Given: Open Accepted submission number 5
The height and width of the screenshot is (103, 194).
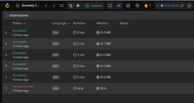Looking at the screenshot, I should point(19,42).
